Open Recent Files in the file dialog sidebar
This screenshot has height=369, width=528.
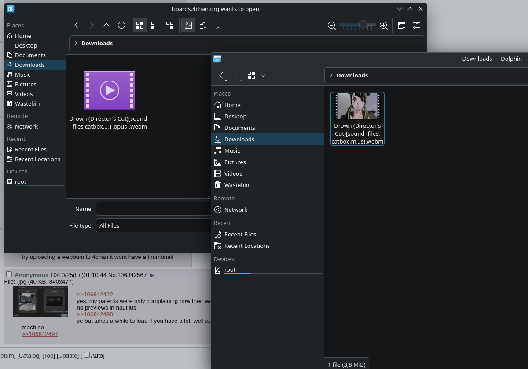click(x=30, y=149)
